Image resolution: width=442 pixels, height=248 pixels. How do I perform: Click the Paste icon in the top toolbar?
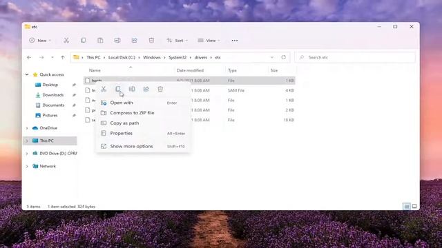click(x=100, y=41)
